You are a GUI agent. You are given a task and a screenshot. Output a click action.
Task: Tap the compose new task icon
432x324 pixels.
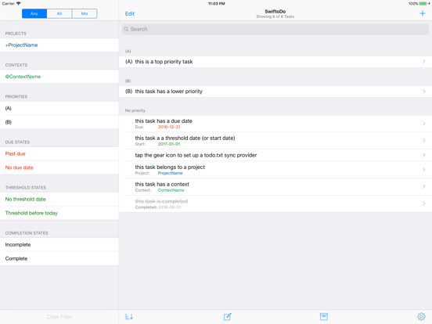[x=227, y=316]
